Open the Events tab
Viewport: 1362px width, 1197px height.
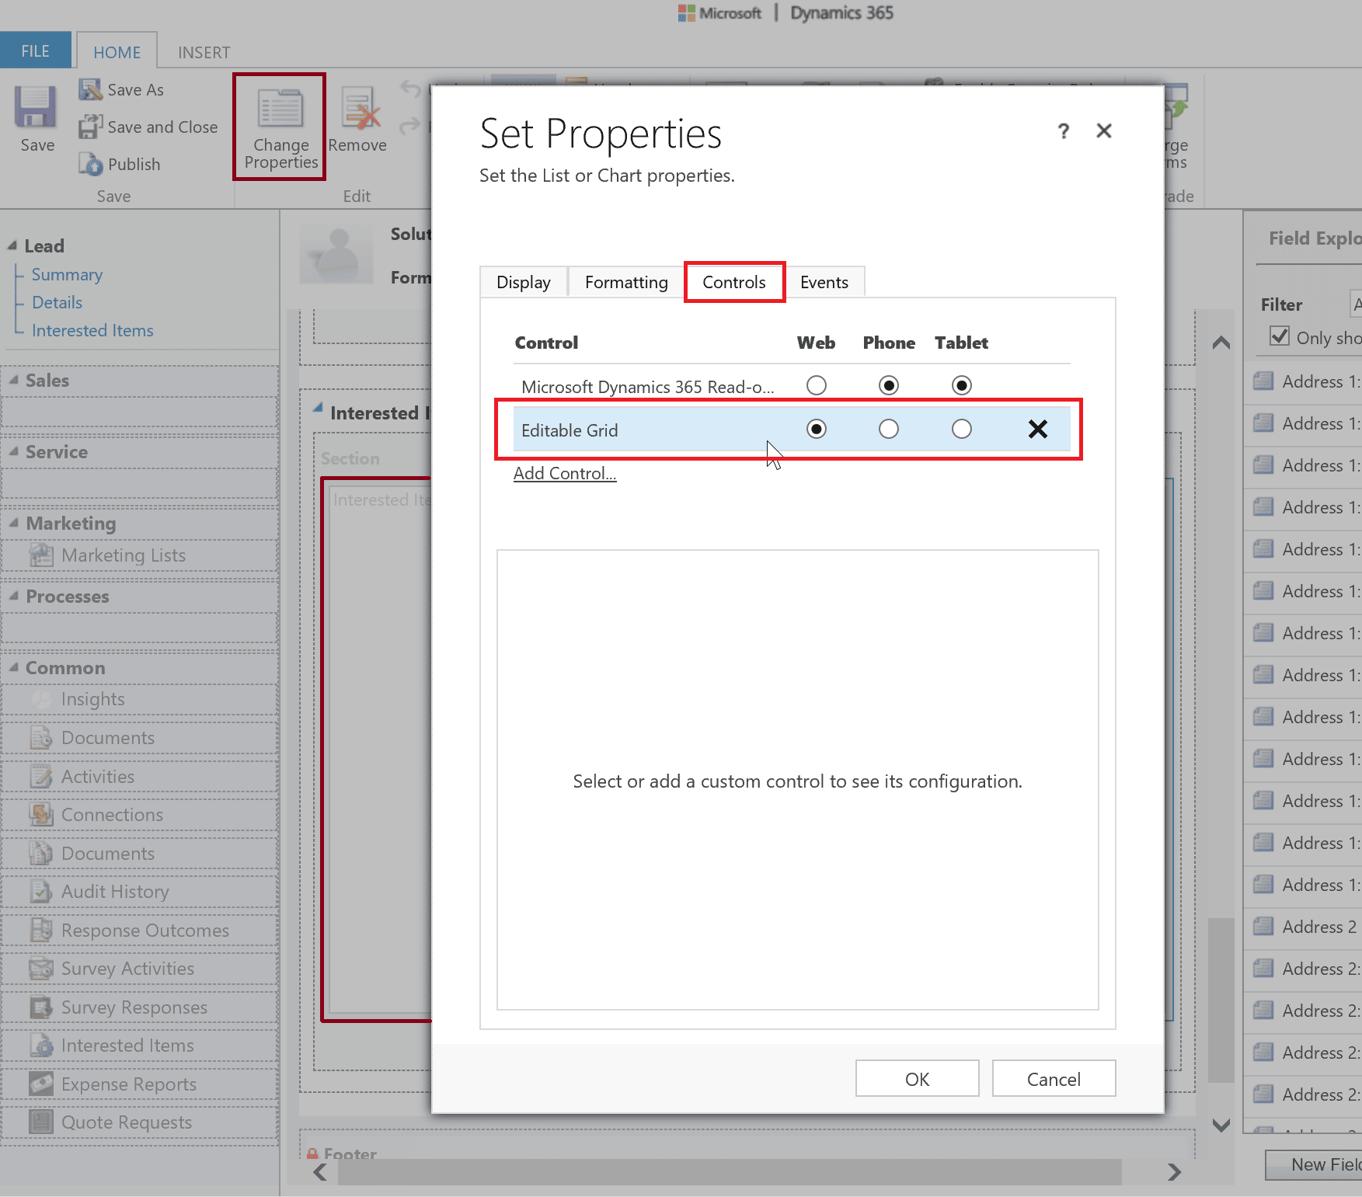(824, 282)
